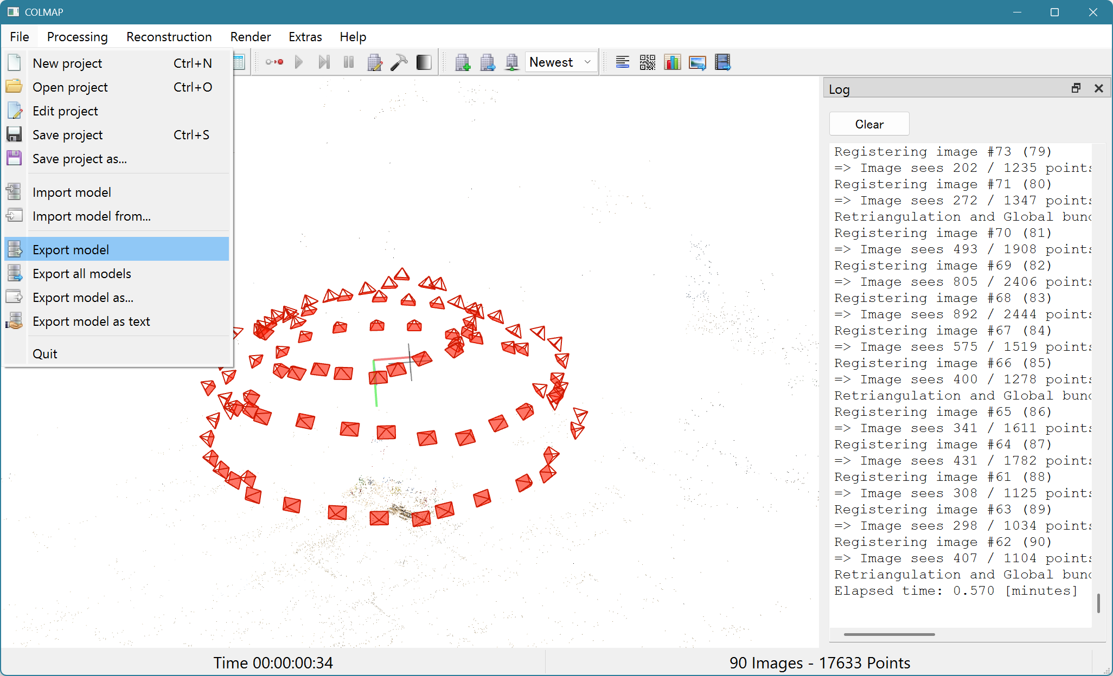The height and width of the screenshot is (676, 1113).
Task: Pause the running reconstruction
Action: point(349,62)
